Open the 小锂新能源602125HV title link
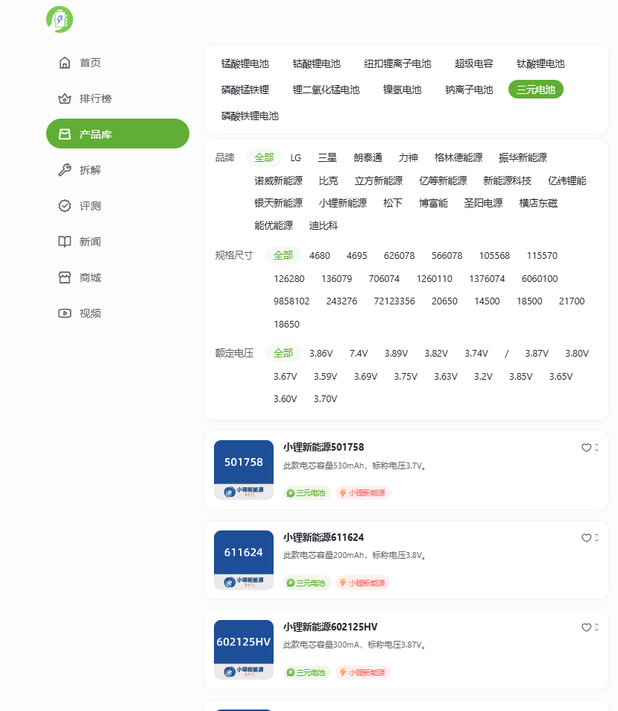This screenshot has width=618, height=711. [330, 627]
